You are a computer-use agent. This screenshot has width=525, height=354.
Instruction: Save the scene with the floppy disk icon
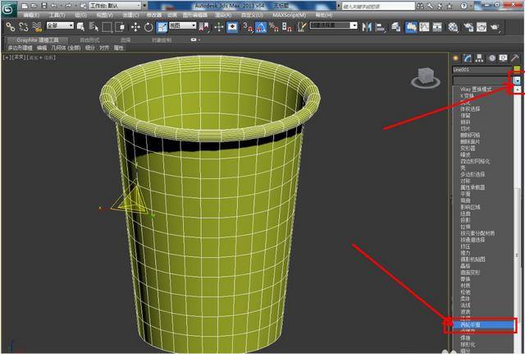point(44,6)
